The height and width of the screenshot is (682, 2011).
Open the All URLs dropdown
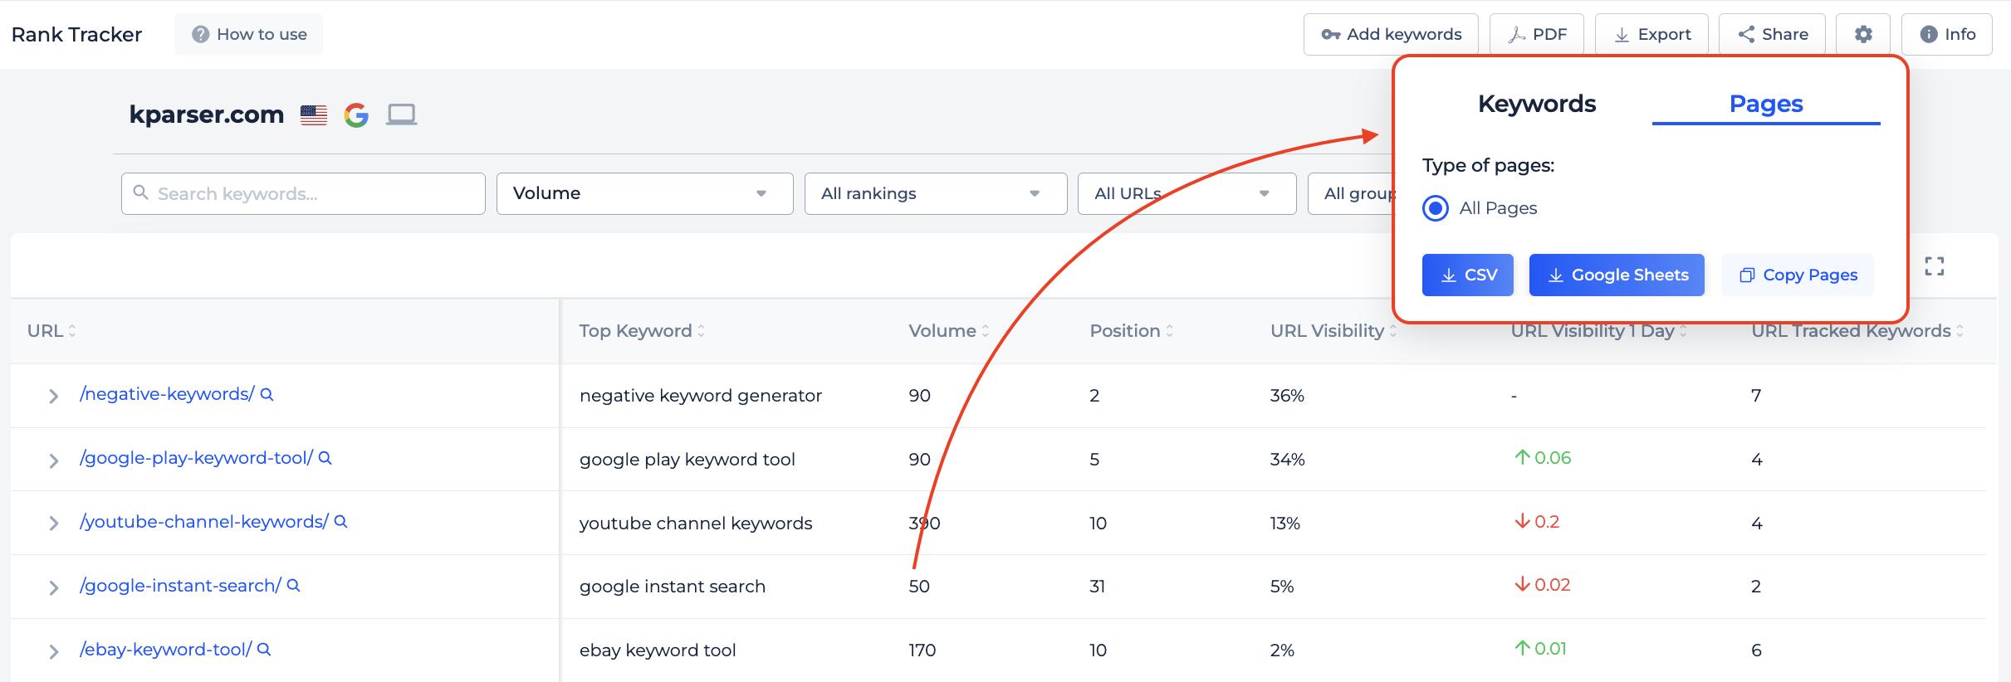tap(1187, 193)
